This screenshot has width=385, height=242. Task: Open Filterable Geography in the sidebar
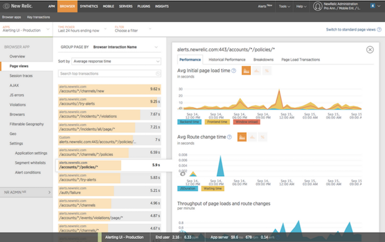pyautogui.click(x=27, y=124)
